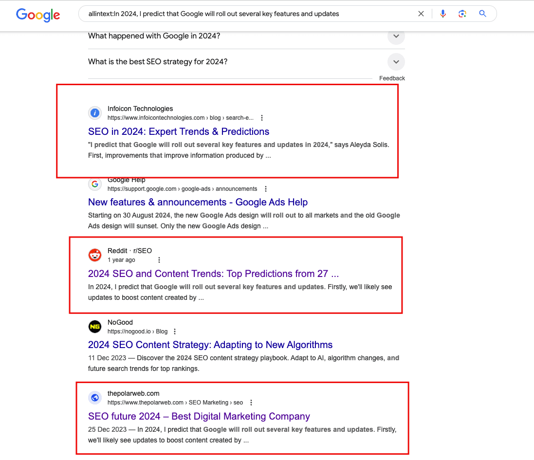Open Google Lens image search

(462, 14)
